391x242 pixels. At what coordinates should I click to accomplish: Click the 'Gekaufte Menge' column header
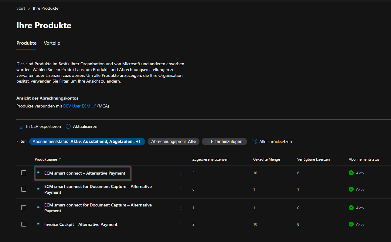(x=267, y=159)
